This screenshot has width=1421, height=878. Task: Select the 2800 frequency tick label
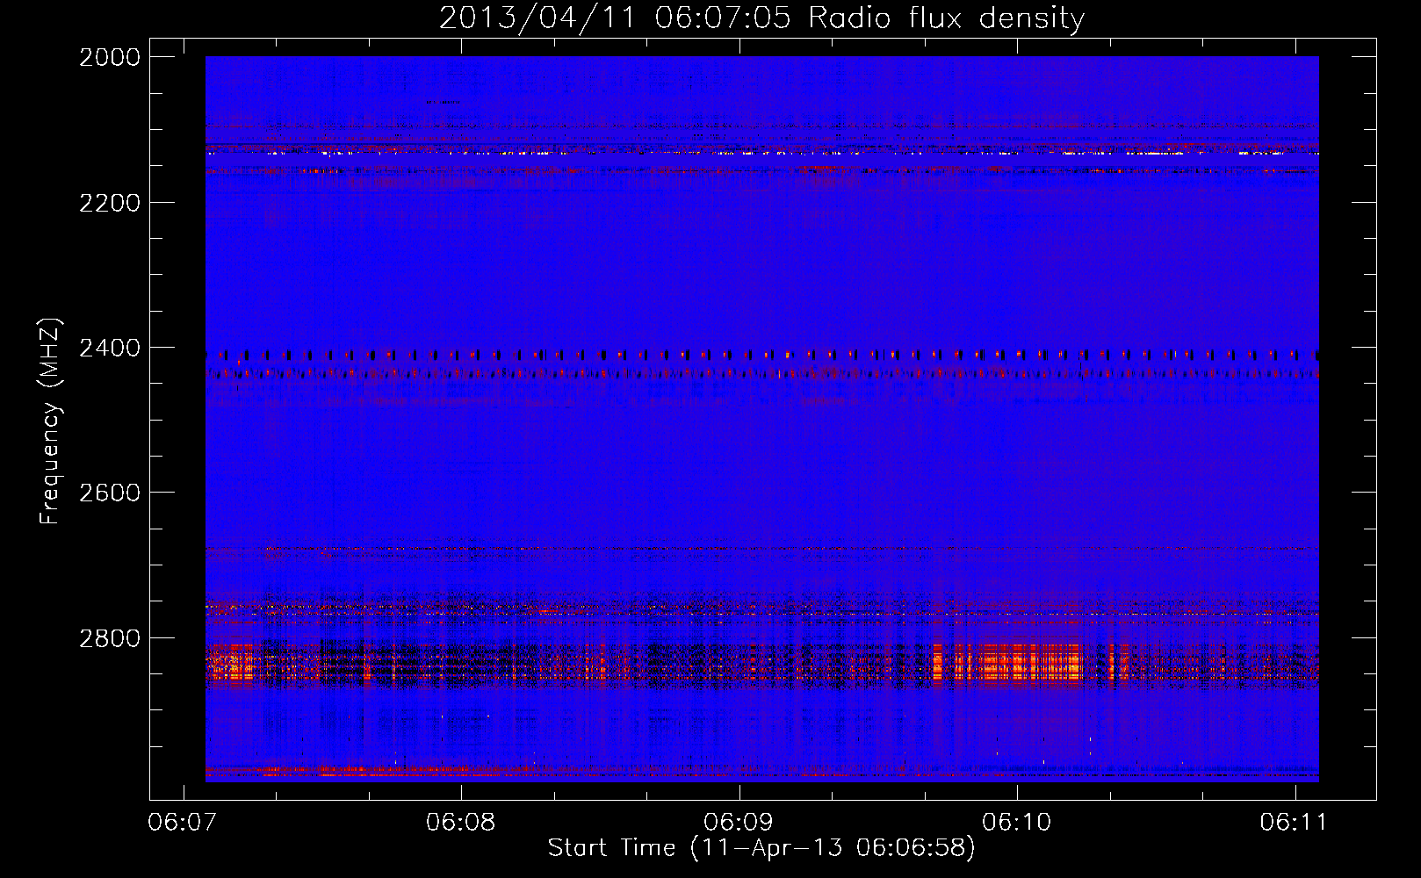coord(110,637)
